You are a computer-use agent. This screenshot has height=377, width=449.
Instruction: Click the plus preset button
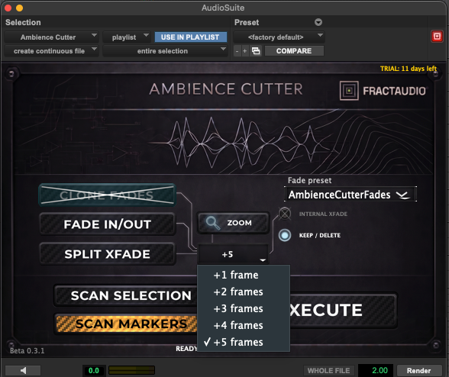244,51
